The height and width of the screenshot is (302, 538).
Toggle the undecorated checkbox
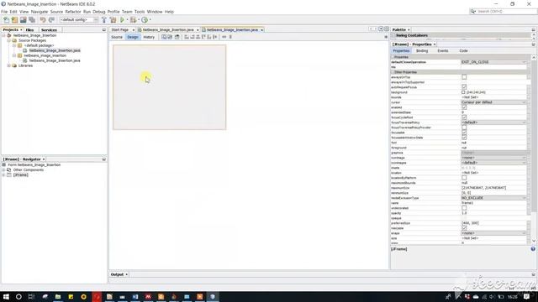point(464,208)
